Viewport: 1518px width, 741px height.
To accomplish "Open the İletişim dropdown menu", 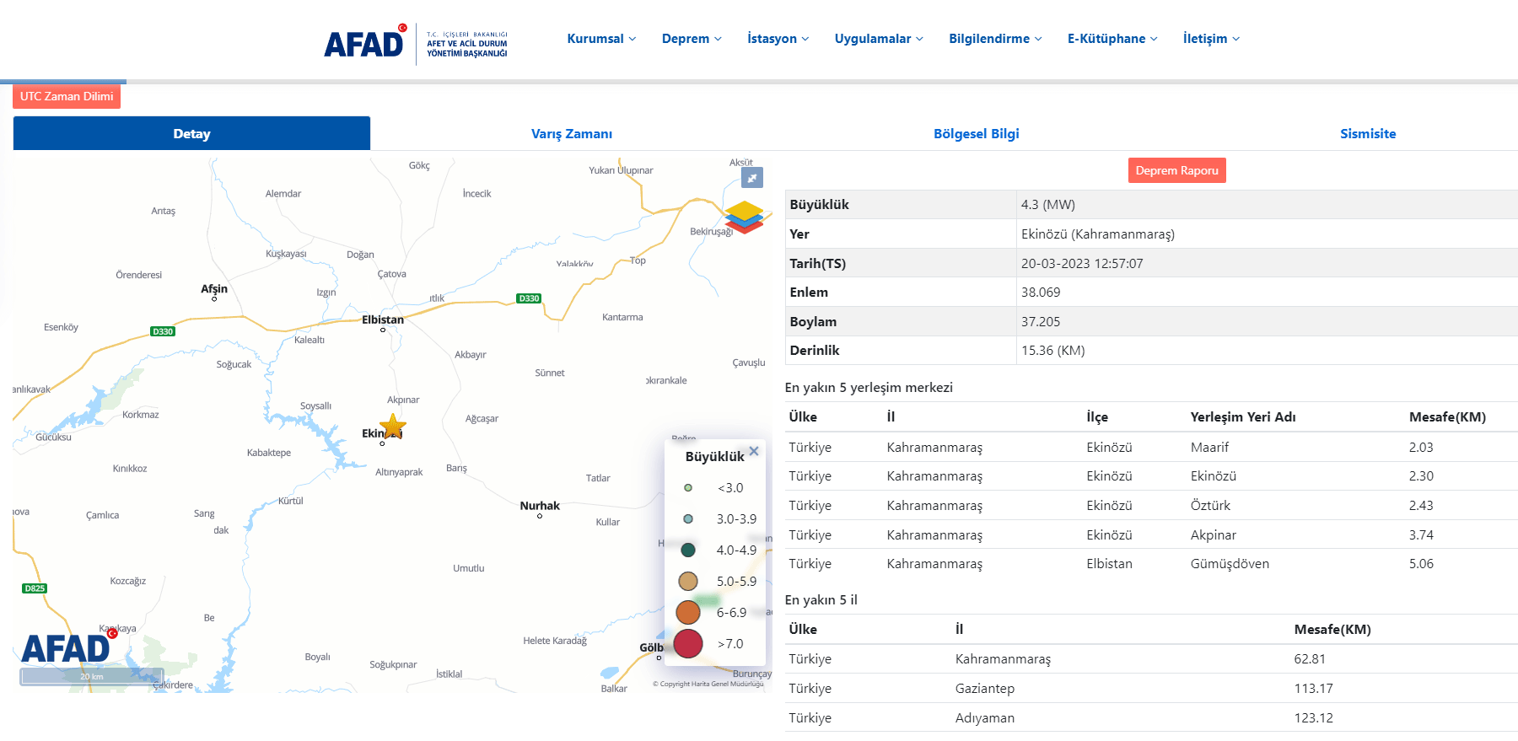I will pyautogui.click(x=1211, y=39).
